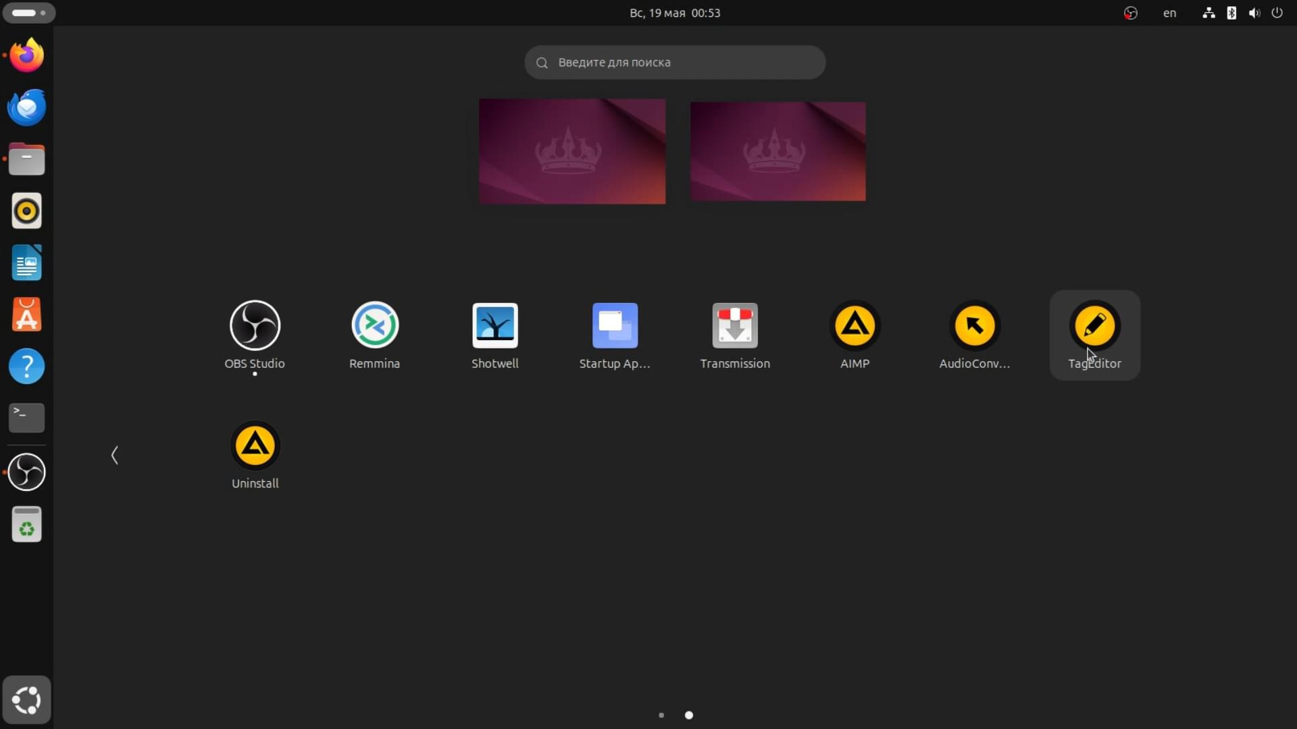
Task: Open AudioConverter app icon
Action: click(975, 335)
